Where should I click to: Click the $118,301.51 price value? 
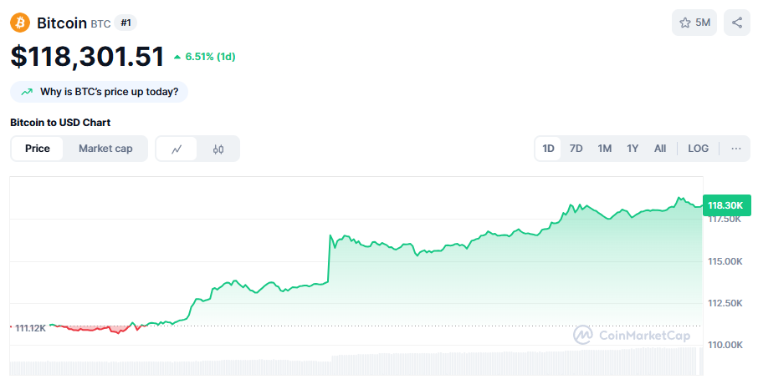click(x=88, y=57)
